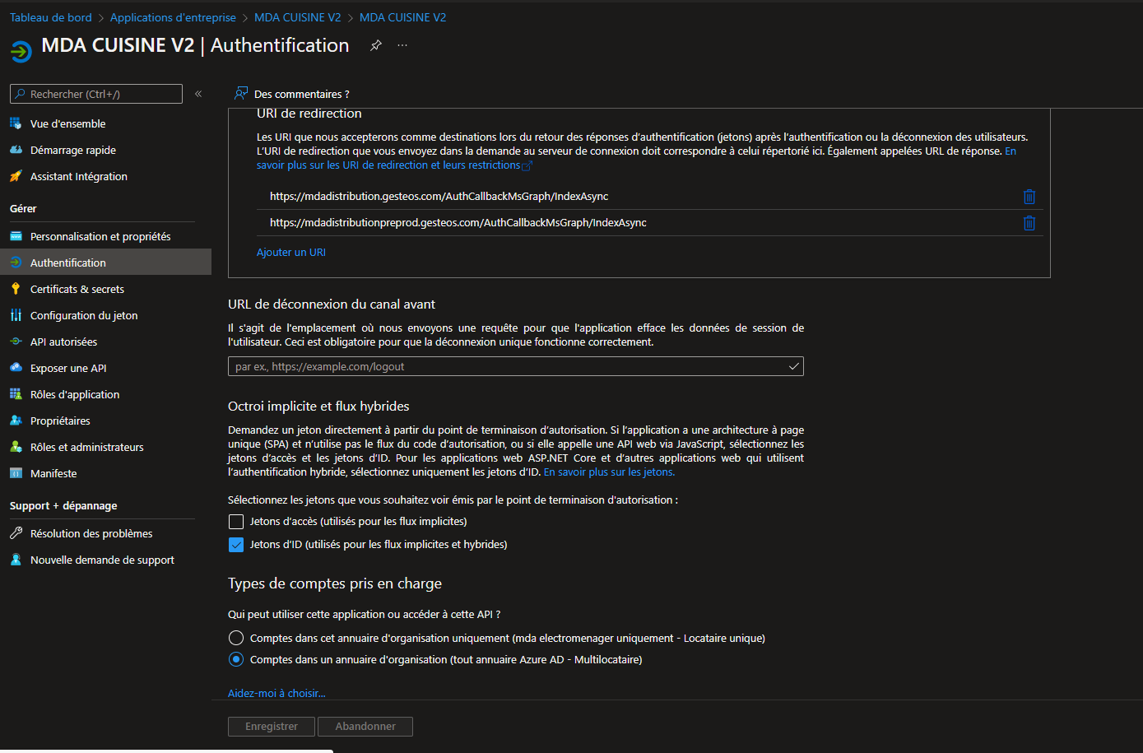Screen dimensions: 1143x753
Task: Open the ellipsis more options menu
Action: [x=402, y=45]
